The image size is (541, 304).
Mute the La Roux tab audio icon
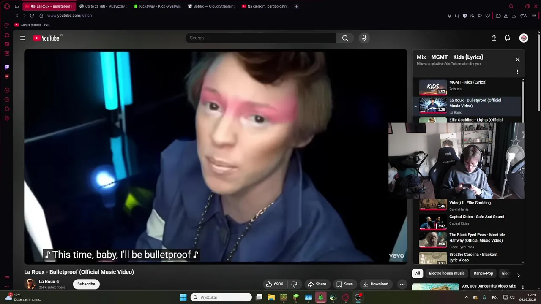pos(33,6)
